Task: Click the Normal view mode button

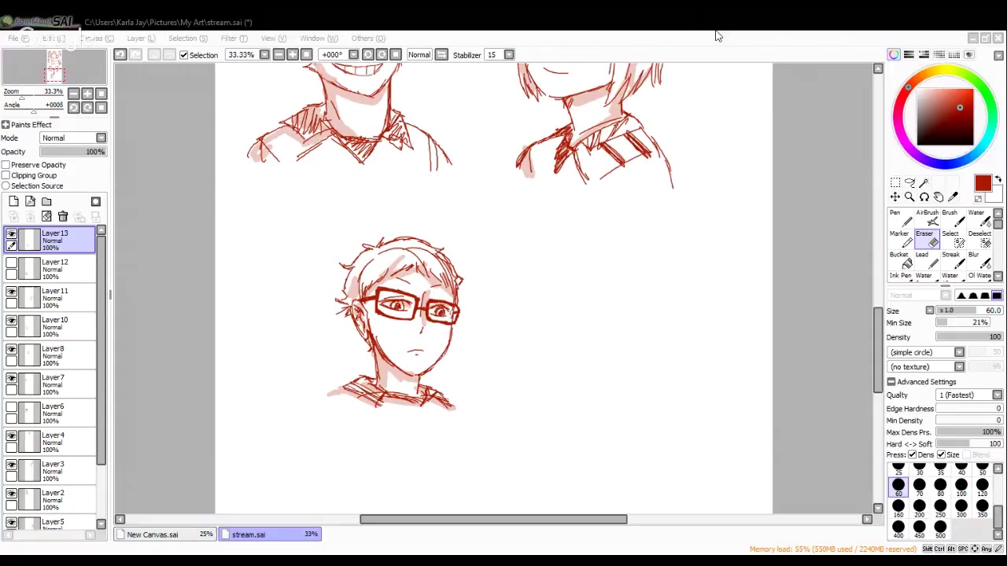Action: coord(419,55)
